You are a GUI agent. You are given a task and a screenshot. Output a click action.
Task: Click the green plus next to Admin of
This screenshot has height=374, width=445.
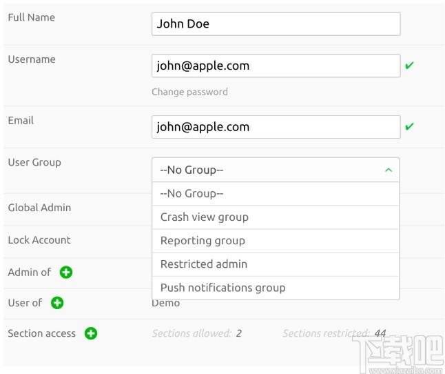pyautogui.click(x=66, y=273)
